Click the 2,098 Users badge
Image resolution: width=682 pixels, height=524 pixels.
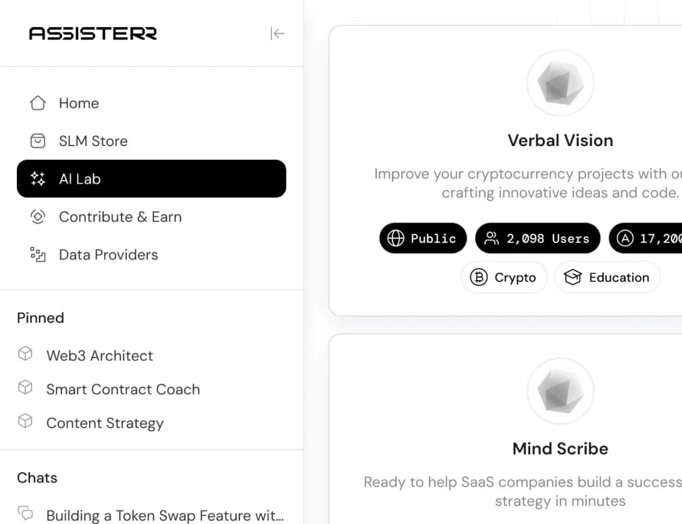(x=538, y=238)
